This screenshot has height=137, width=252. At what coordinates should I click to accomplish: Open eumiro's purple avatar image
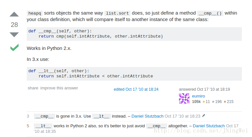184,98
